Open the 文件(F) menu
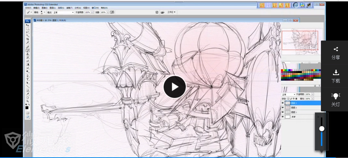This screenshot has height=158, width=348. pyautogui.click(x=28, y=7)
